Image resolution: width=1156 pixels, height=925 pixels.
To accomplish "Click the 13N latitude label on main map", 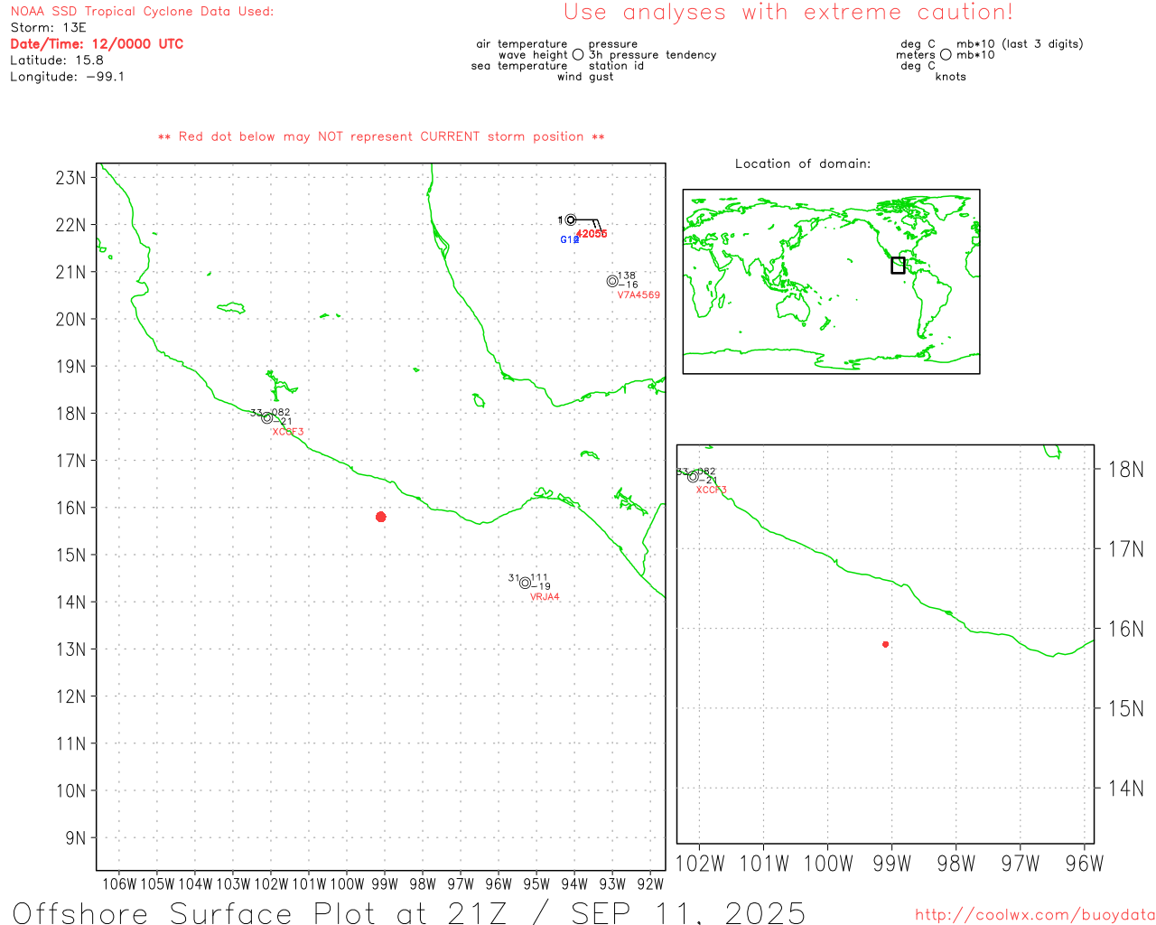I will click(x=70, y=649).
